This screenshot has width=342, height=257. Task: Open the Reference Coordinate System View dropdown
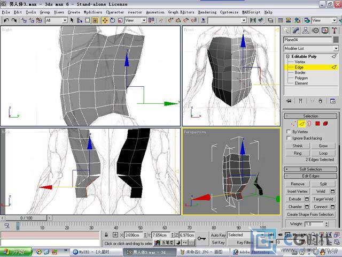(135, 20)
